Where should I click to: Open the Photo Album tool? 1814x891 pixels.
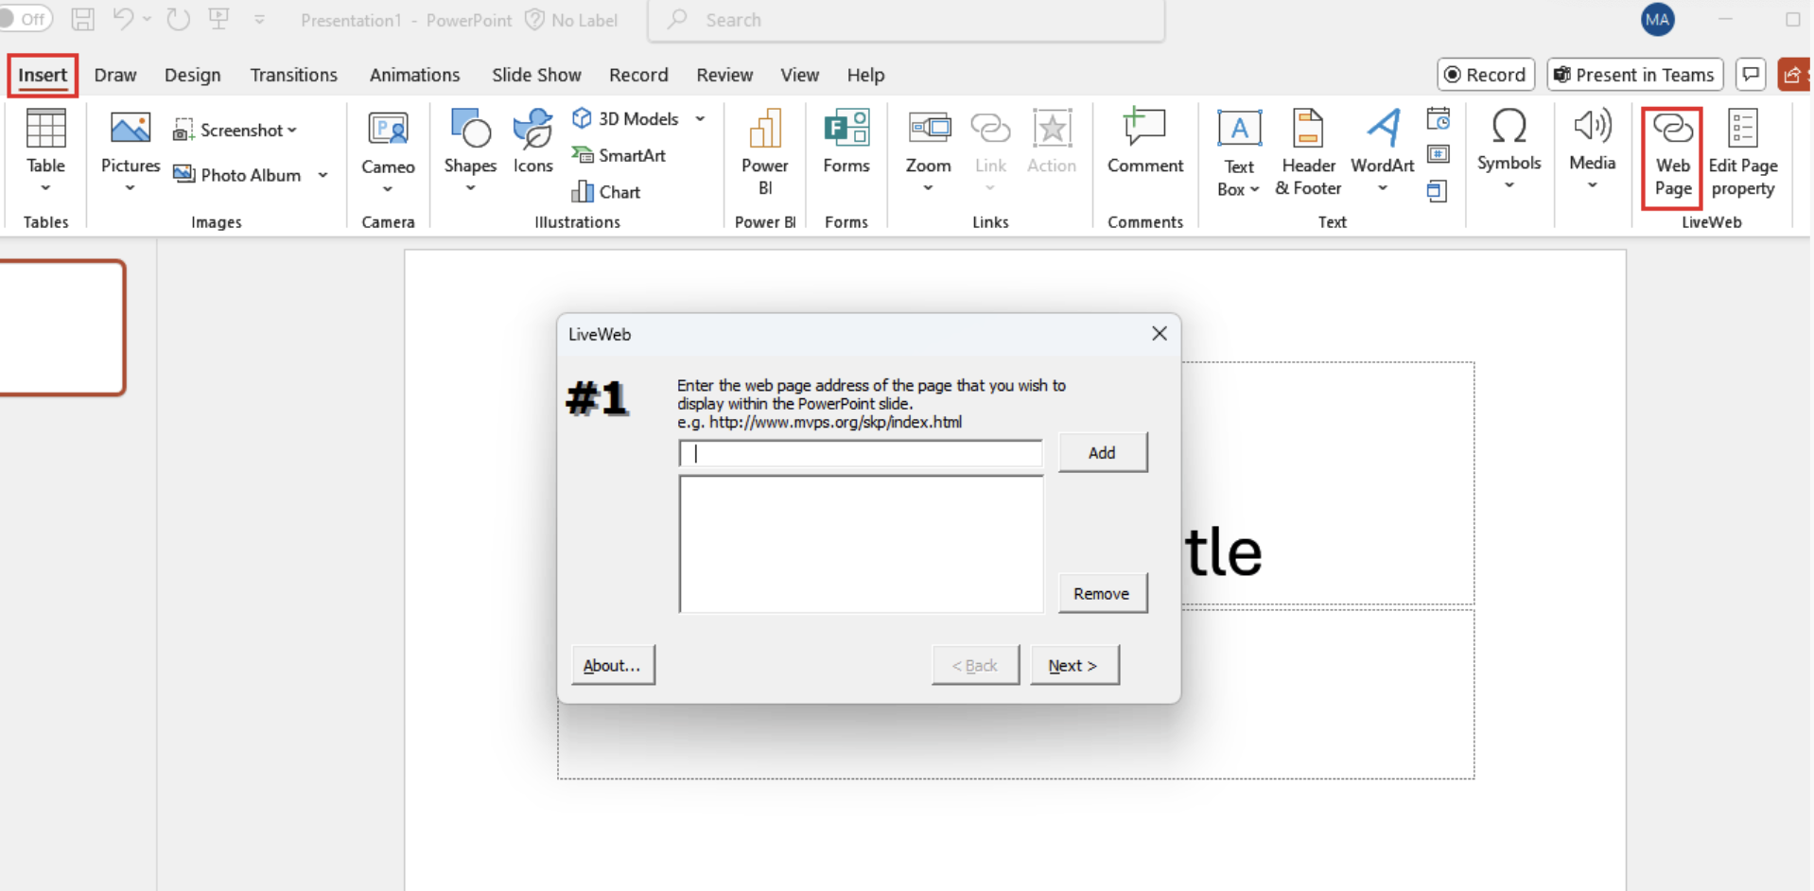pos(237,175)
